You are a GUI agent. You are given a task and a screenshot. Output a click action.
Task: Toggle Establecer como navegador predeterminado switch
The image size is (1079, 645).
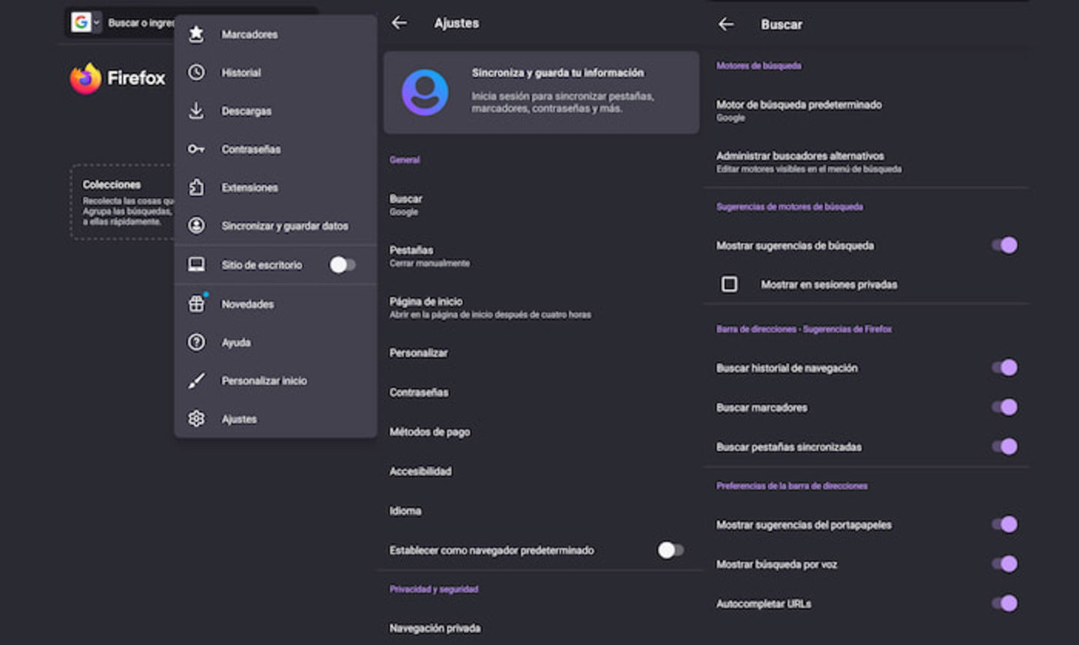click(671, 550)
